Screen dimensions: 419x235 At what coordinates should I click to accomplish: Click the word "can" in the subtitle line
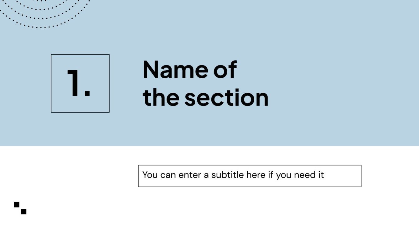[168, 175]
